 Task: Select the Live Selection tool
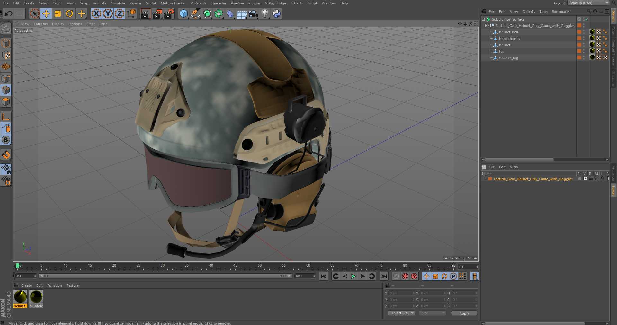tap(34, 13)
